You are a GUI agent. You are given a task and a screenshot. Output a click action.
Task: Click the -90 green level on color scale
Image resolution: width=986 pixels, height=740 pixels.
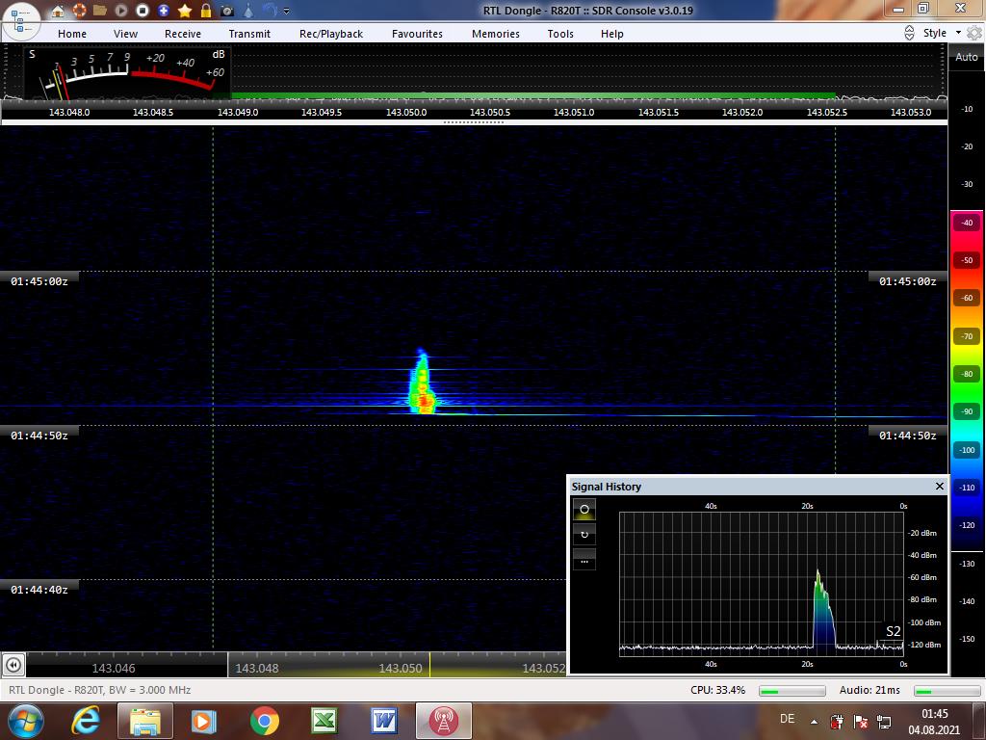[967, 411]
